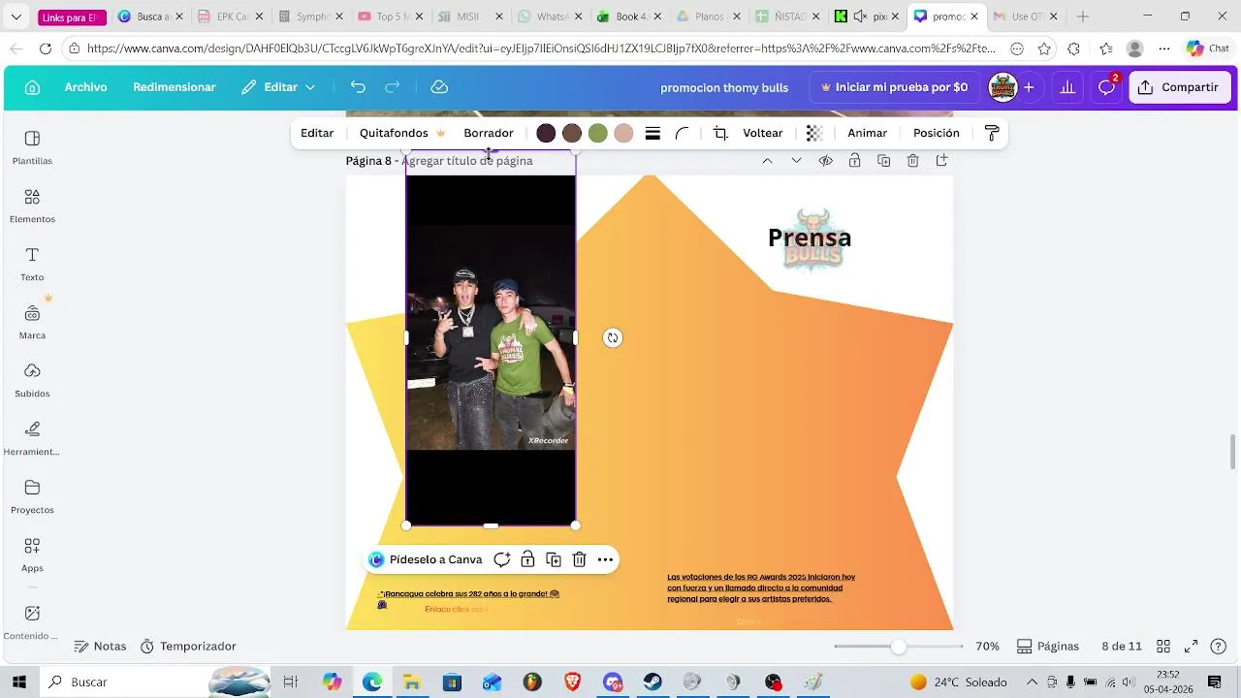Toggle grid view of pages
The image size is (1241, 698).
click(1163, 646)
